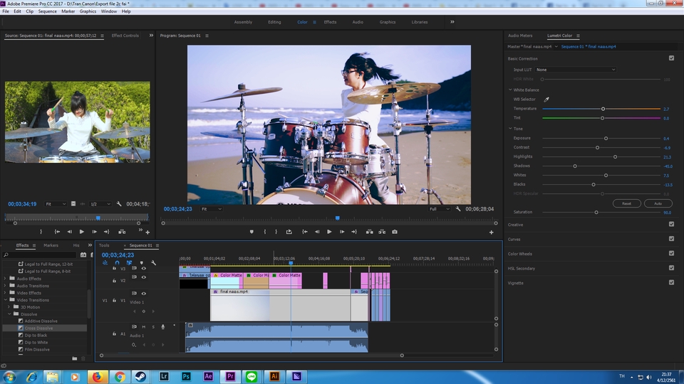Screen dimensions: 684x384
Task: Go to Out point in Program monitor
Action: click(x=354, y=232)
